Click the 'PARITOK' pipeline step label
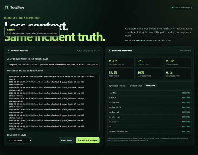The height and width of the screenshot is (155, 198). [x=139, y=41]
